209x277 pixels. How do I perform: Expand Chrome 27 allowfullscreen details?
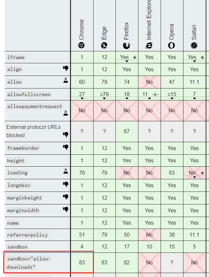tap(82, 98)
